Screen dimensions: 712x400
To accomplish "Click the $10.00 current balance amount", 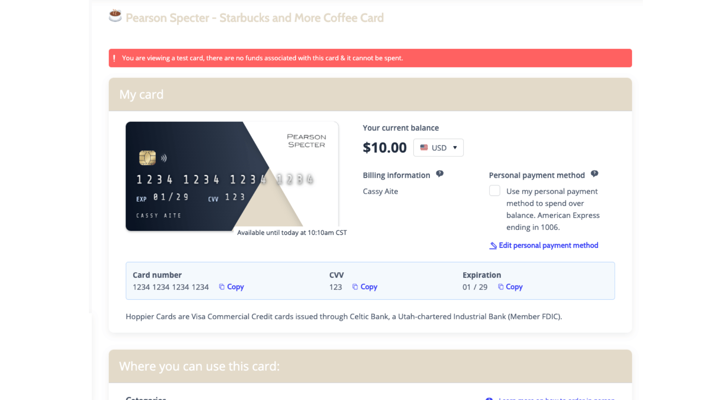I will pyautogui.click(x=385, y=147).
